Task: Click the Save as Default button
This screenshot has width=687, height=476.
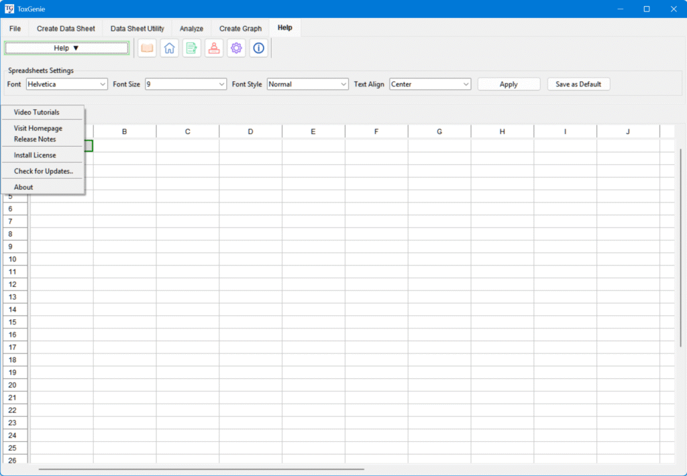Action: 578,84
